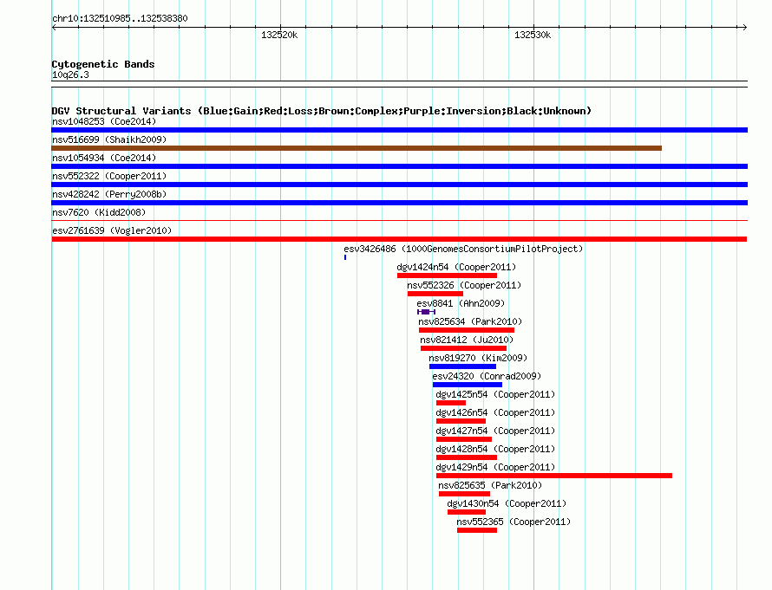
Task: Click the esv8841 (Ahn2009) label
Action: point(461,303)
